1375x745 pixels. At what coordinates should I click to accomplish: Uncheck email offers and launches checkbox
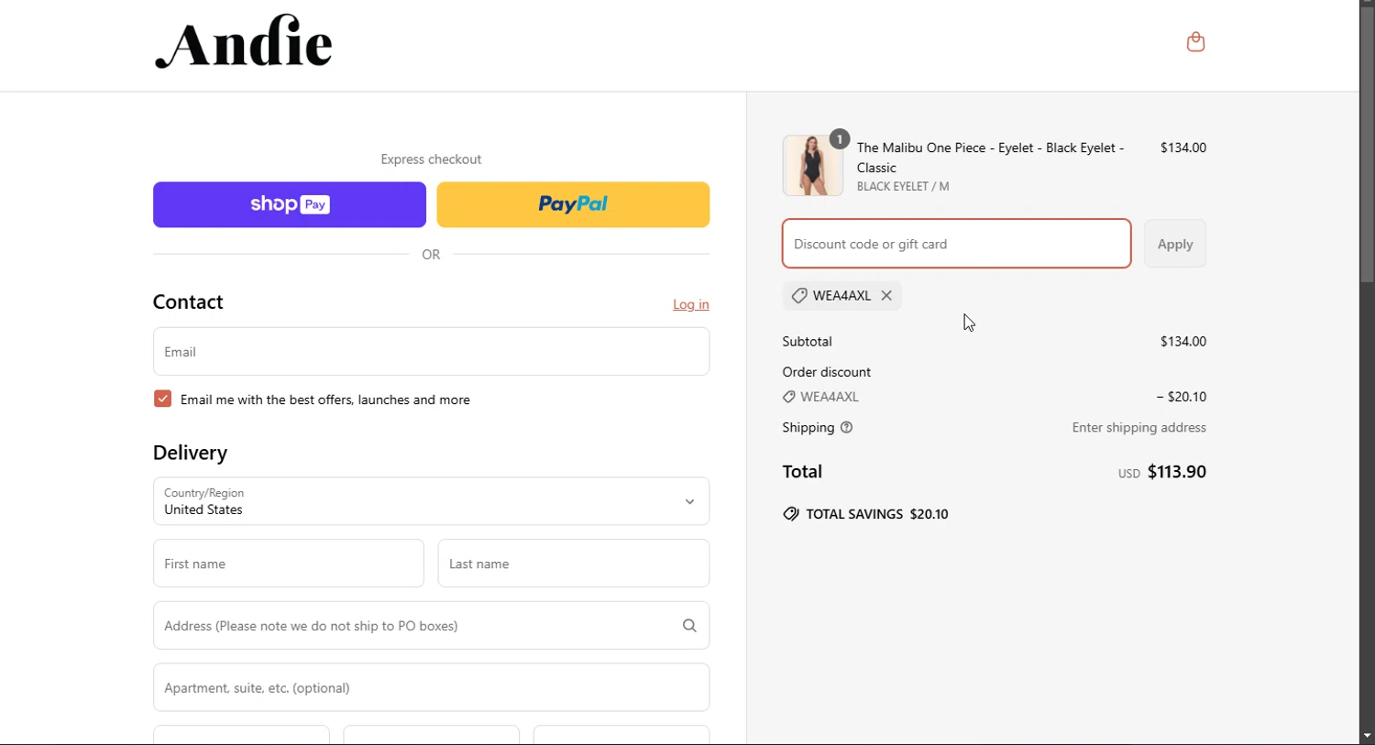click(x=162, y=399)
